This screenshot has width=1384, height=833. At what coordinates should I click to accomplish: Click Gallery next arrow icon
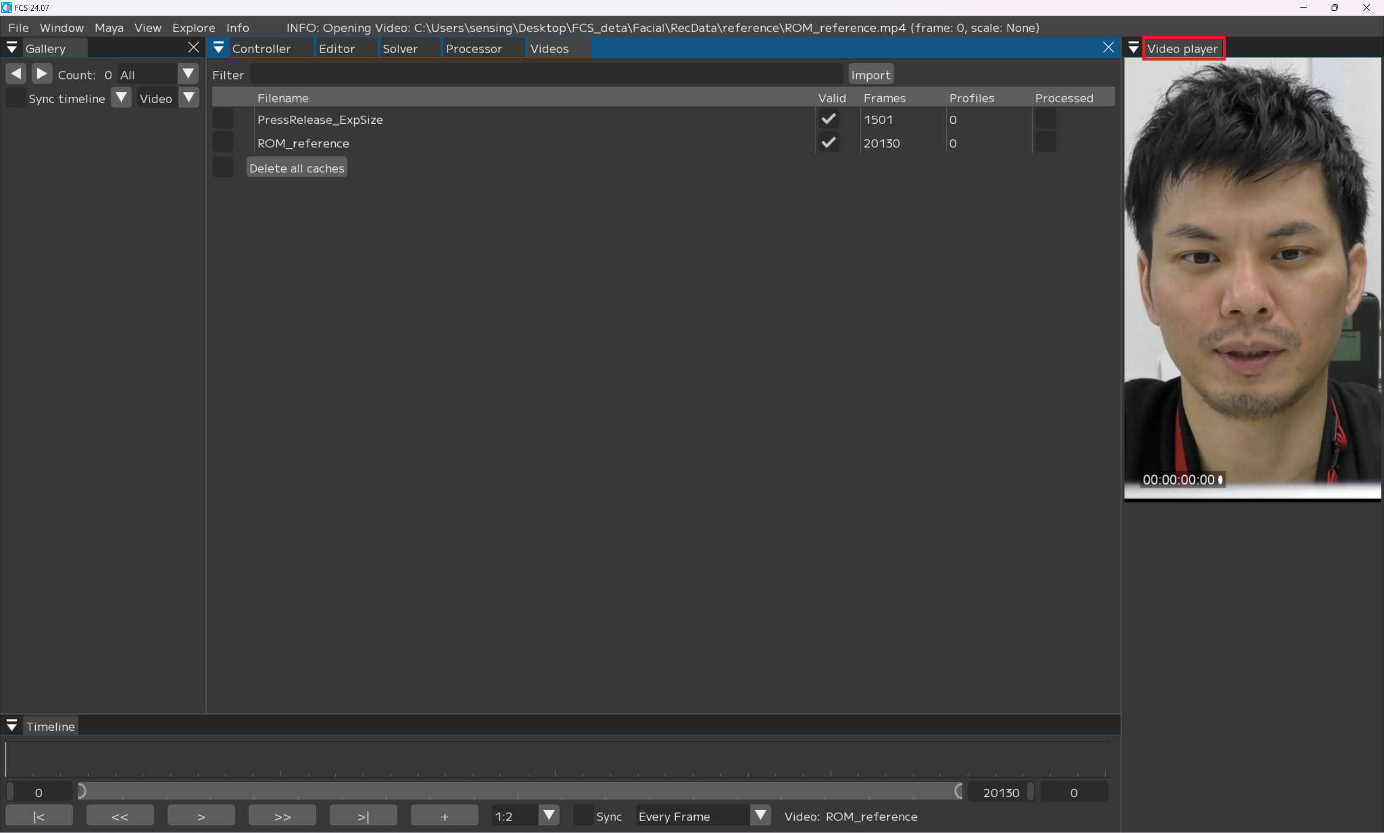(x=42, y=74)
